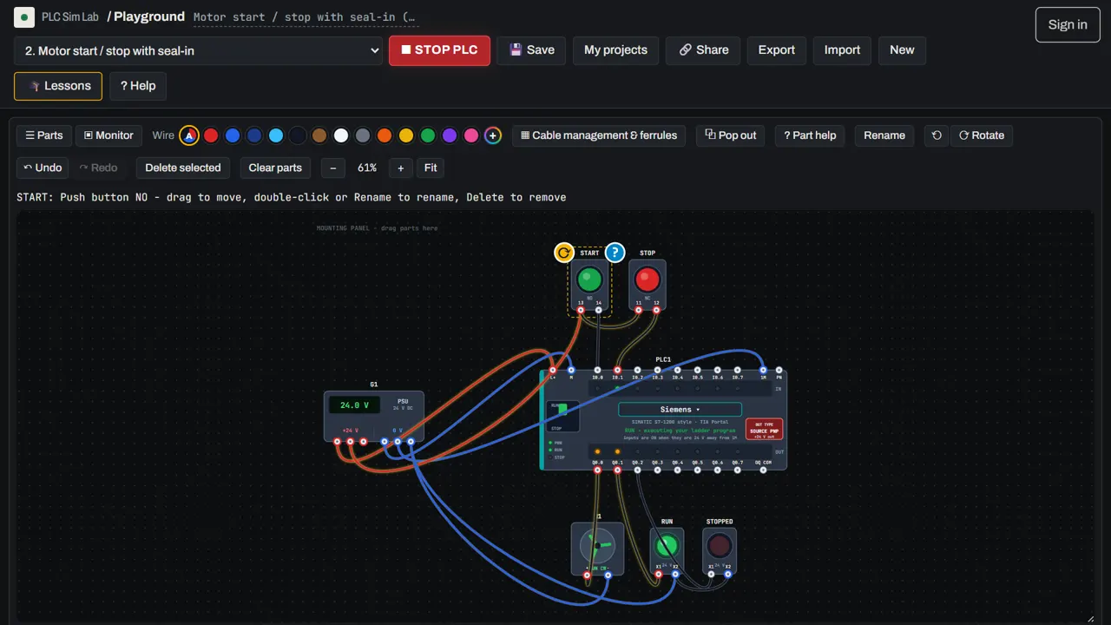
Task: Select the green RUN indicator lamp
Action: [x=667, y=546]
